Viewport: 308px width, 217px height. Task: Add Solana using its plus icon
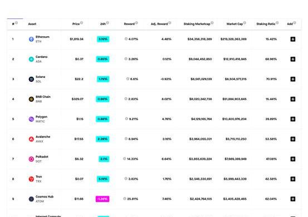click(292, 79)
